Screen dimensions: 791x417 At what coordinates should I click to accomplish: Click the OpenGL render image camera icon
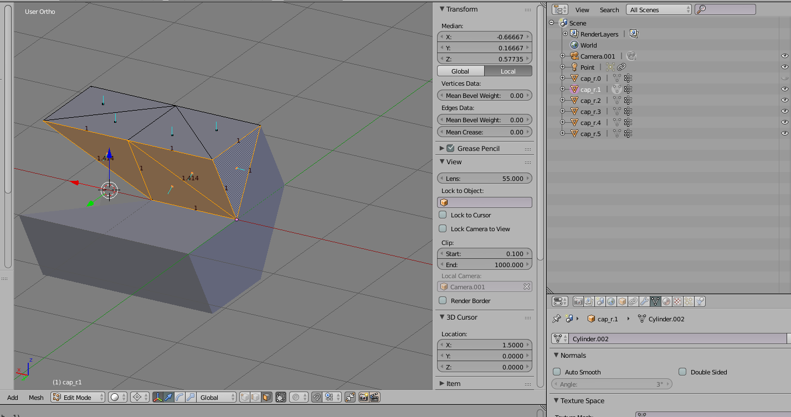click(364, 397)
